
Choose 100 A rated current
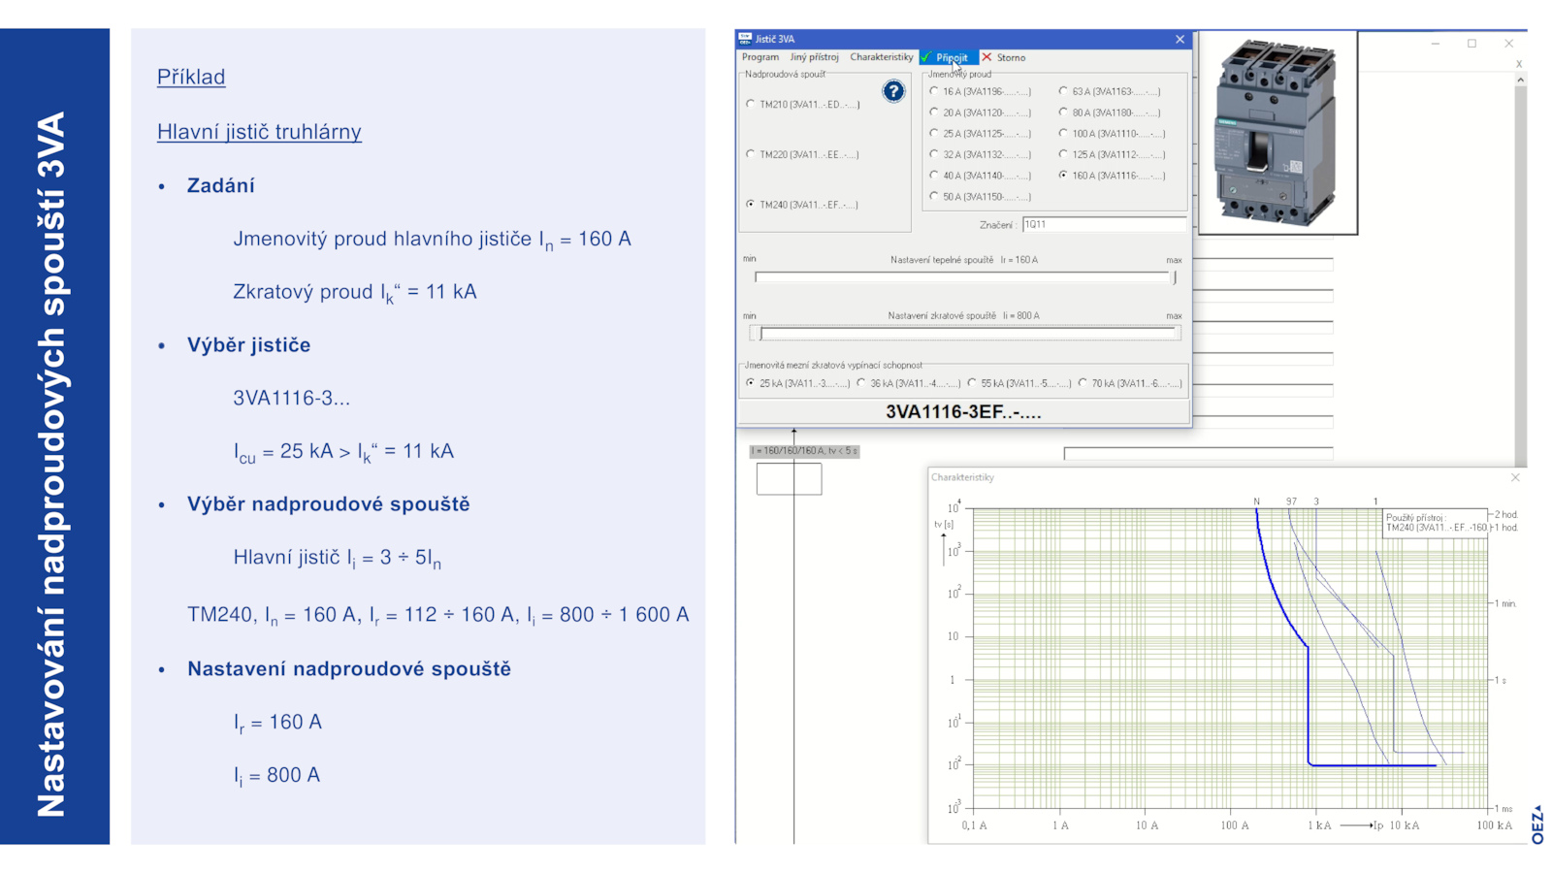point(1113,134)
